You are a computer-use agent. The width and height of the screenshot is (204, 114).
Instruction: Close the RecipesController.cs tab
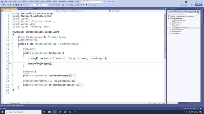click(x=17, y=9)
